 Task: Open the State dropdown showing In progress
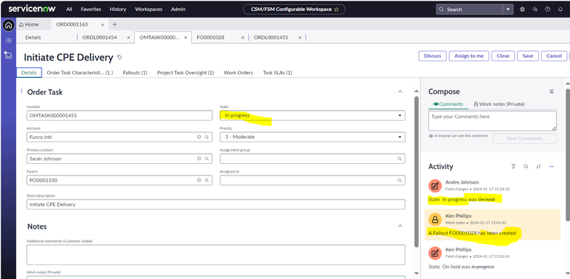(x=312, y=115)
